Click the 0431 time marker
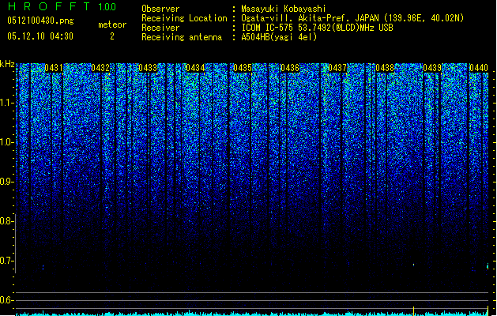Viewport: 497px width, 316px height. coord(54,68)
